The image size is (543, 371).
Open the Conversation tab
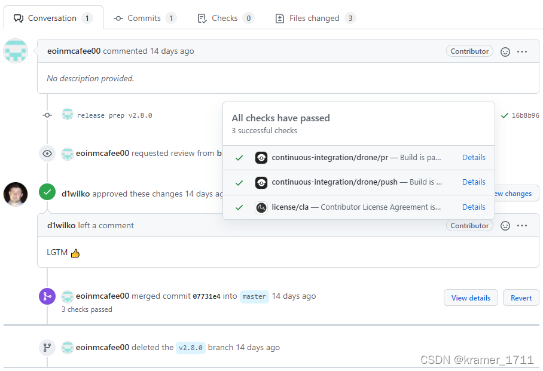coord(53,18)
